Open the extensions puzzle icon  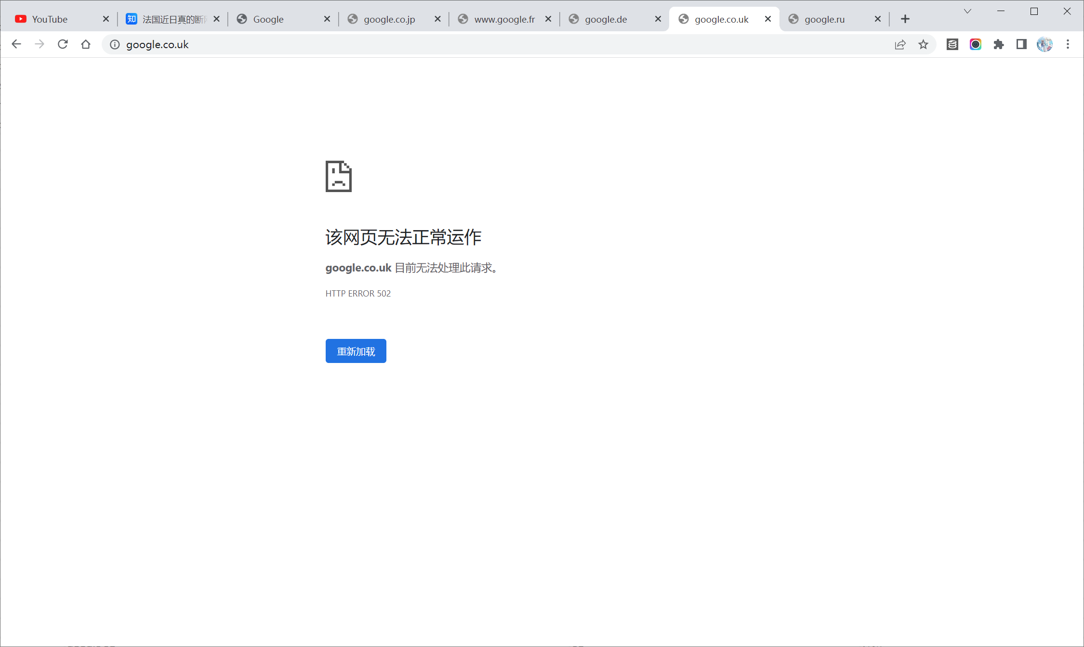tap(998, 44)
